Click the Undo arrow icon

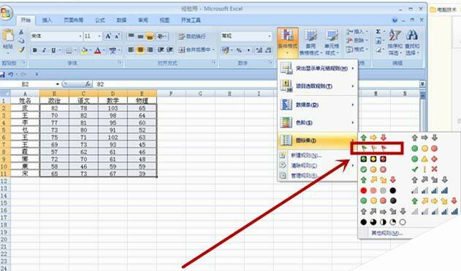11,74
